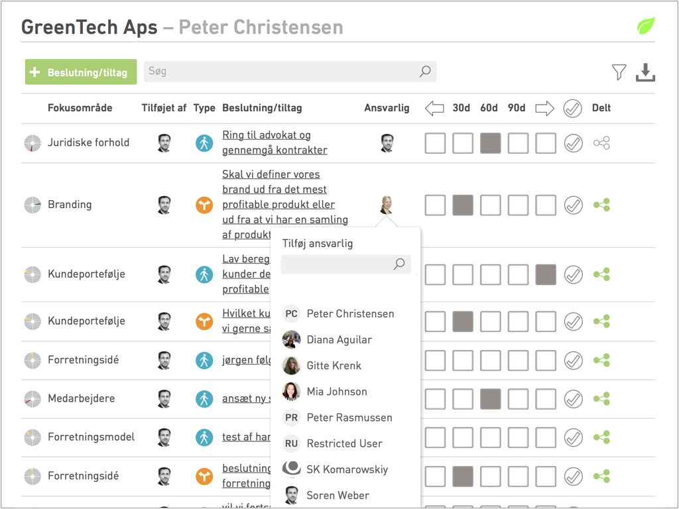Image resolution: width=679 pixels, height=509 pixels.
Task: Open Ansvarlig avatar for Juridiske forhold row
Action: coord(387,143)
